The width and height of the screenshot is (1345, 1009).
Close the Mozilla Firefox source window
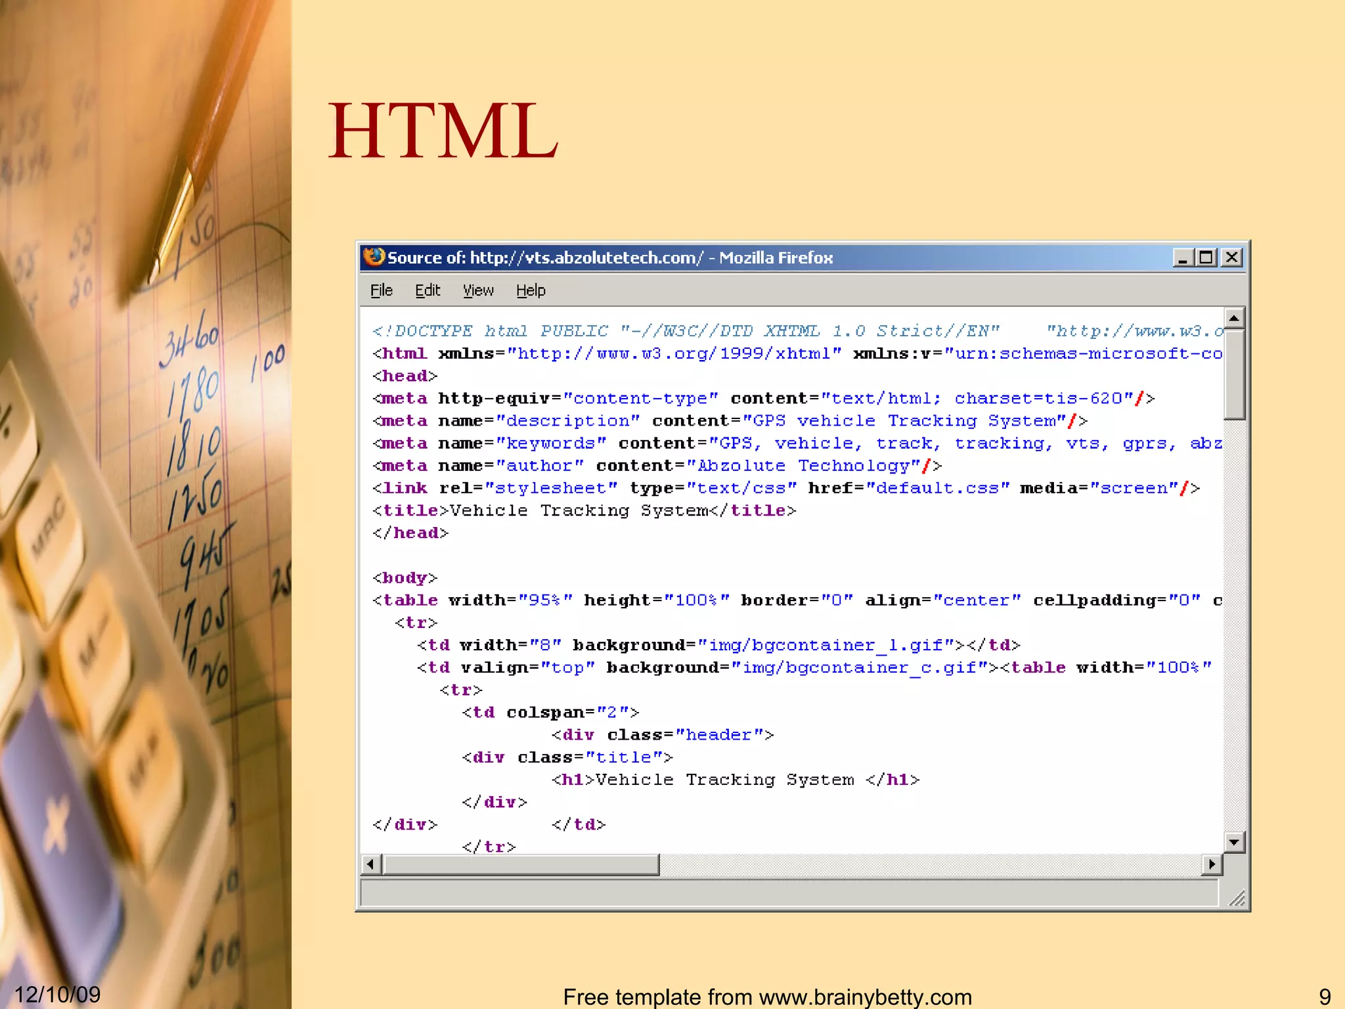1232,258
